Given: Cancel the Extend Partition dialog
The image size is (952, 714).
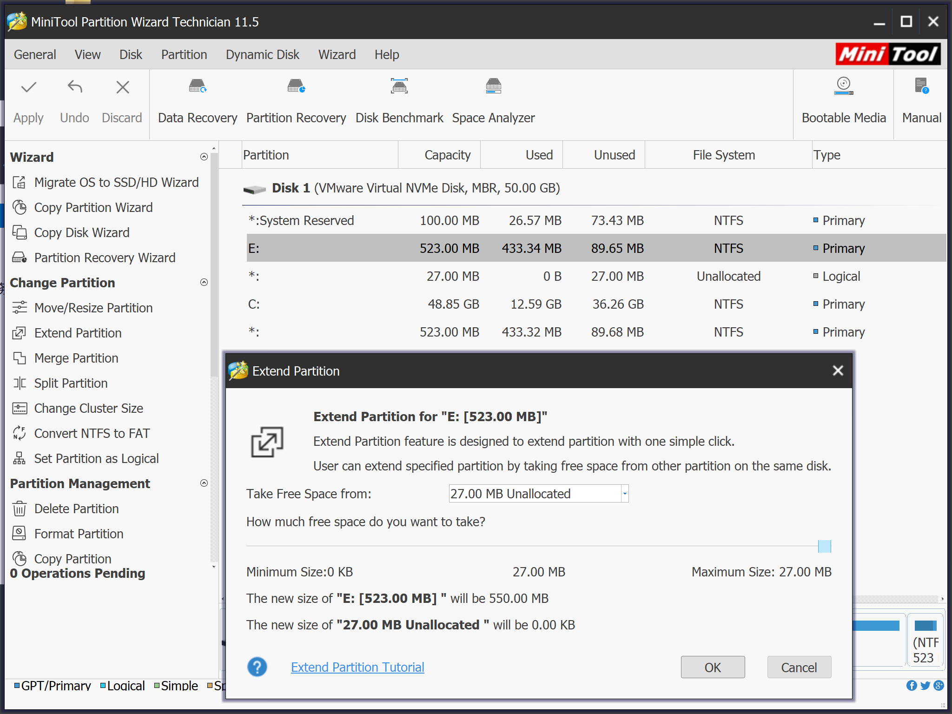Looking at the screenshot, I should click(799, 667).
